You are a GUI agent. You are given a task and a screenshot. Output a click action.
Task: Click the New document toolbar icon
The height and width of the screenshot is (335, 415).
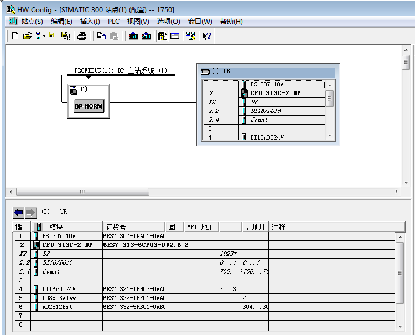tap(15, 36)
